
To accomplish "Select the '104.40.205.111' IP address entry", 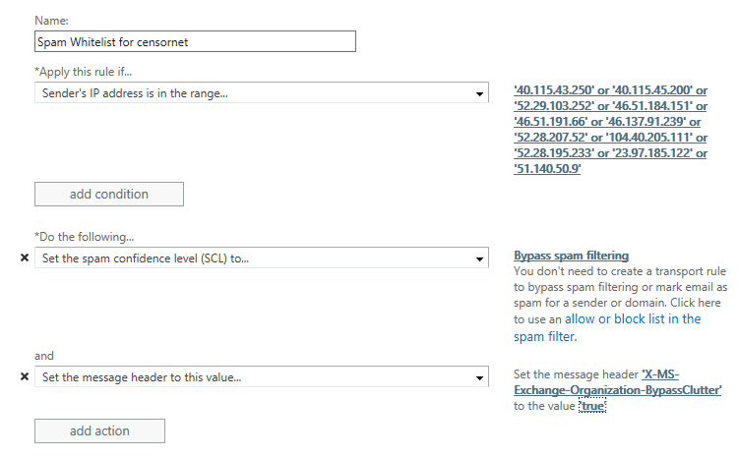I will 651,138.
